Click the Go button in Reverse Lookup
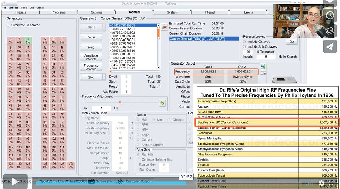Screen dimensions: 340x189 coord(292,42)
